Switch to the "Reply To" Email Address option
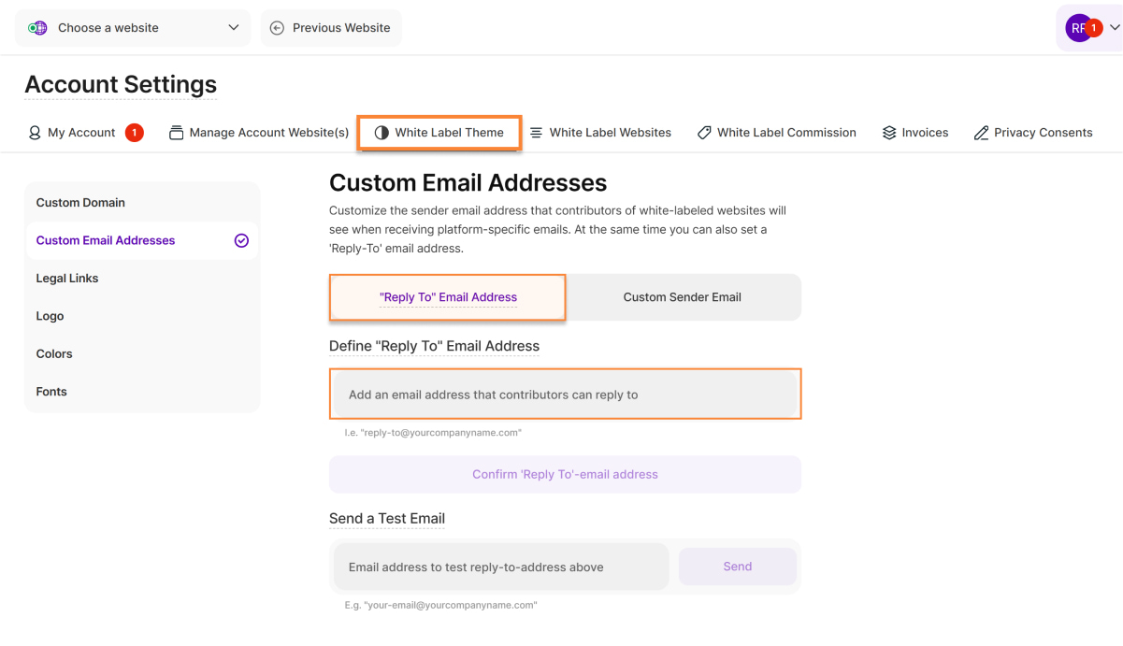Viewport: 1123px width, 646px height. pos(448,297)
